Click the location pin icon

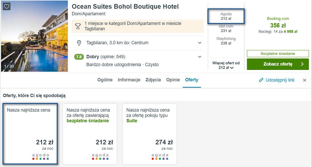coord(79,43)
